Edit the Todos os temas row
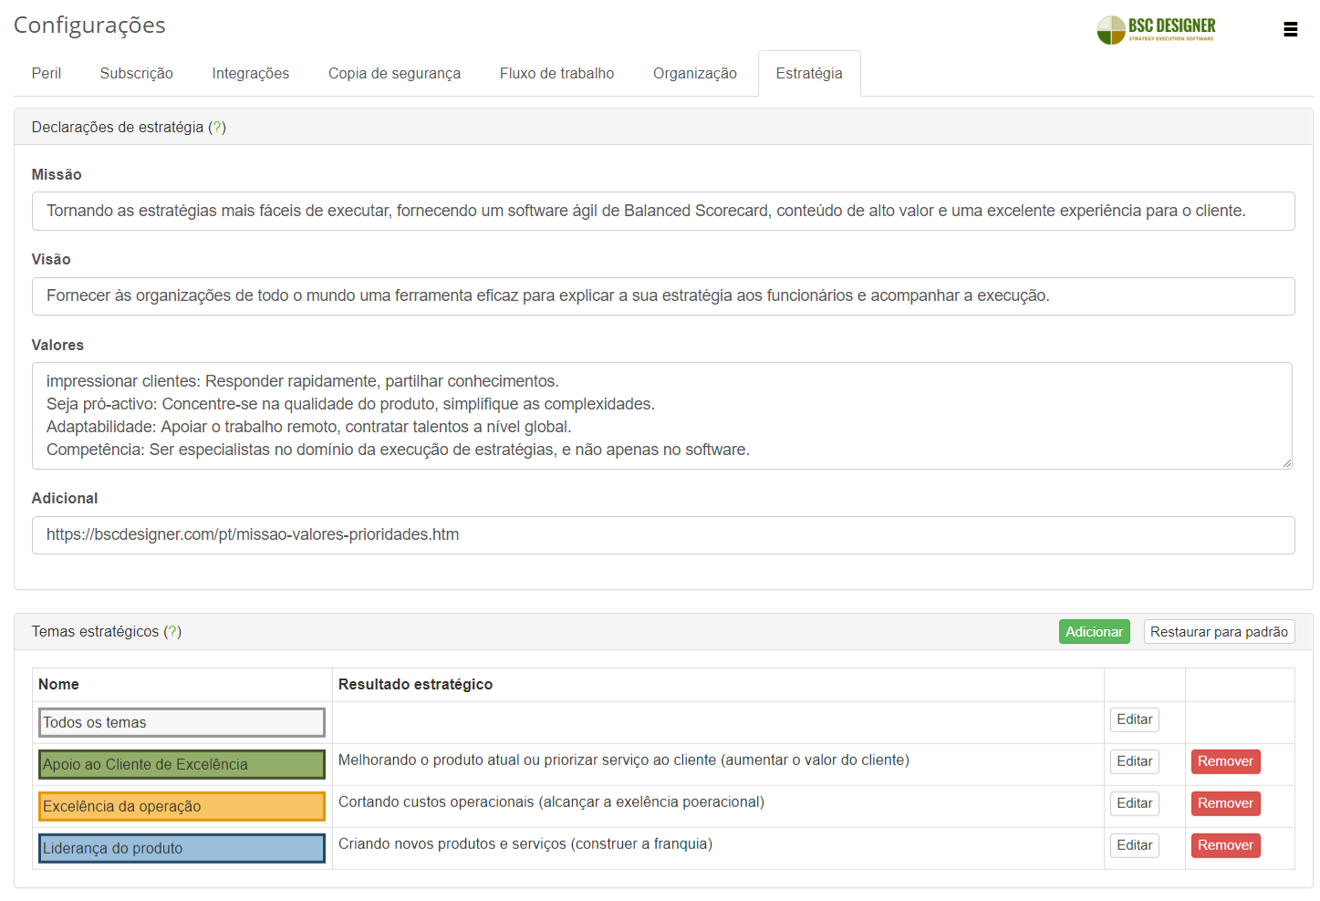The width and height of the screenshot is (1320, 901). [x=1134, y=720]
